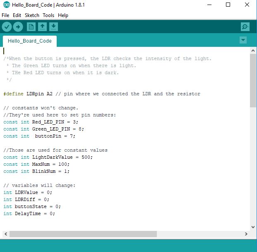Click the Arduino logo in title bar
The width and height of the screenshot is (257, 252).
click(7, 5)
